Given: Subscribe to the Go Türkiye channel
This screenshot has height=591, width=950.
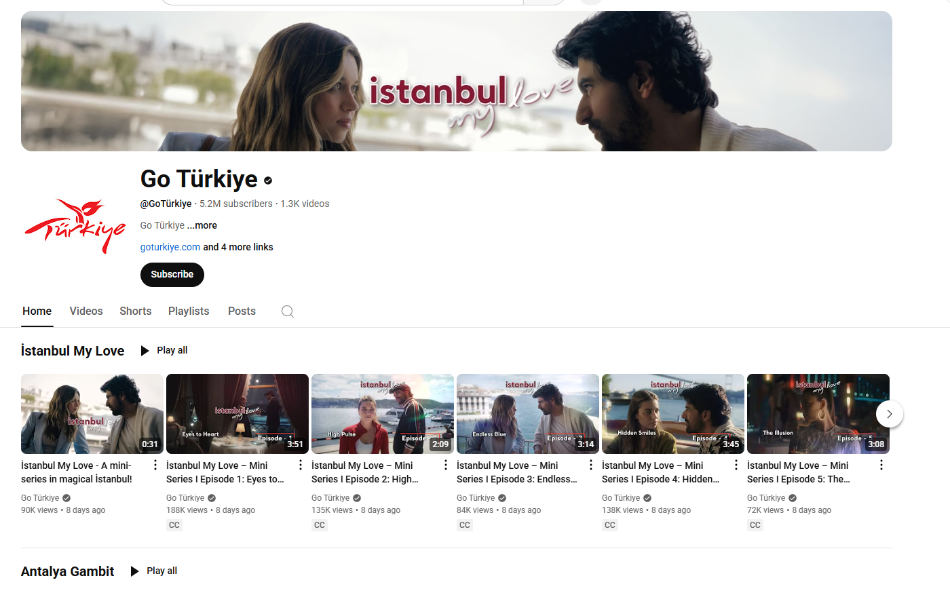Looking at the screenshot, I should 172,275.
